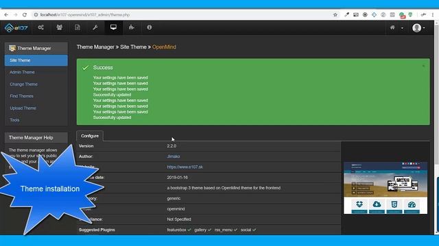Viewport: 439px width, 246px height.
Task: Open Tools in the sidebar
Action: coord(14,120)
